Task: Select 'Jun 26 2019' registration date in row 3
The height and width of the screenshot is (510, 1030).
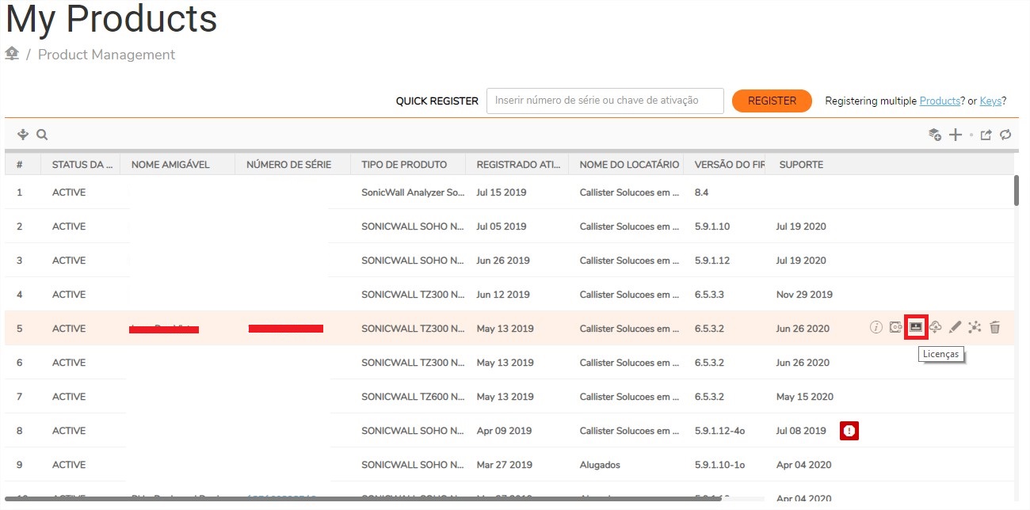Action: click(x=503, y=261)
